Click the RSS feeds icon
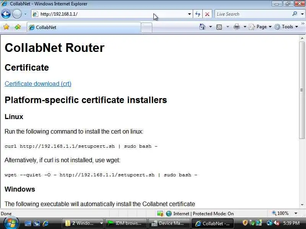This screenshot has height=229, width=306. pyautogui.click(x=219, y=27)
